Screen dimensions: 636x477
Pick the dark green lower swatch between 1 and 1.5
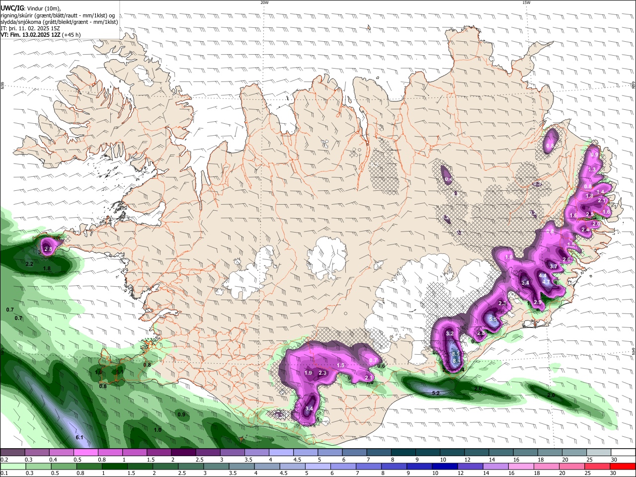tap(115, 466)
